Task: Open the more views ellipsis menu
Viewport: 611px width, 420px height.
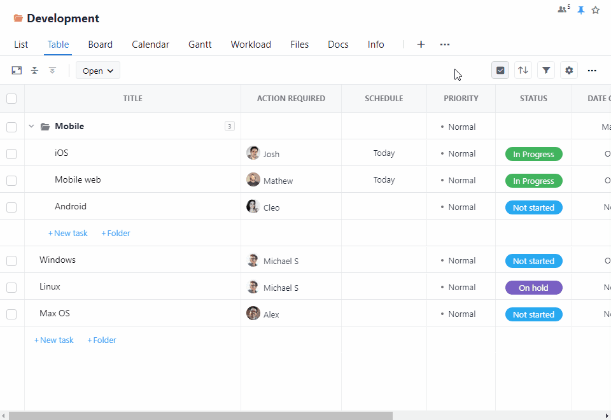Action: [445, 45]
